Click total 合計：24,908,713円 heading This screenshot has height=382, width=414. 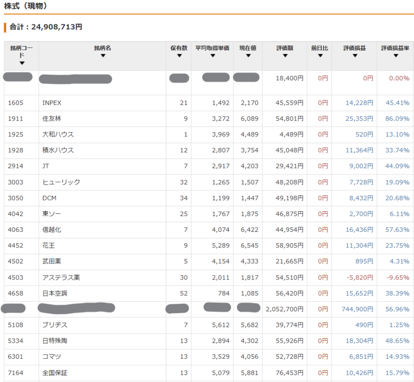tap(46, 27)
